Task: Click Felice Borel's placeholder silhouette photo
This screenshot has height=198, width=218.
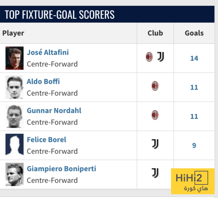Action: tap(15, 145)
